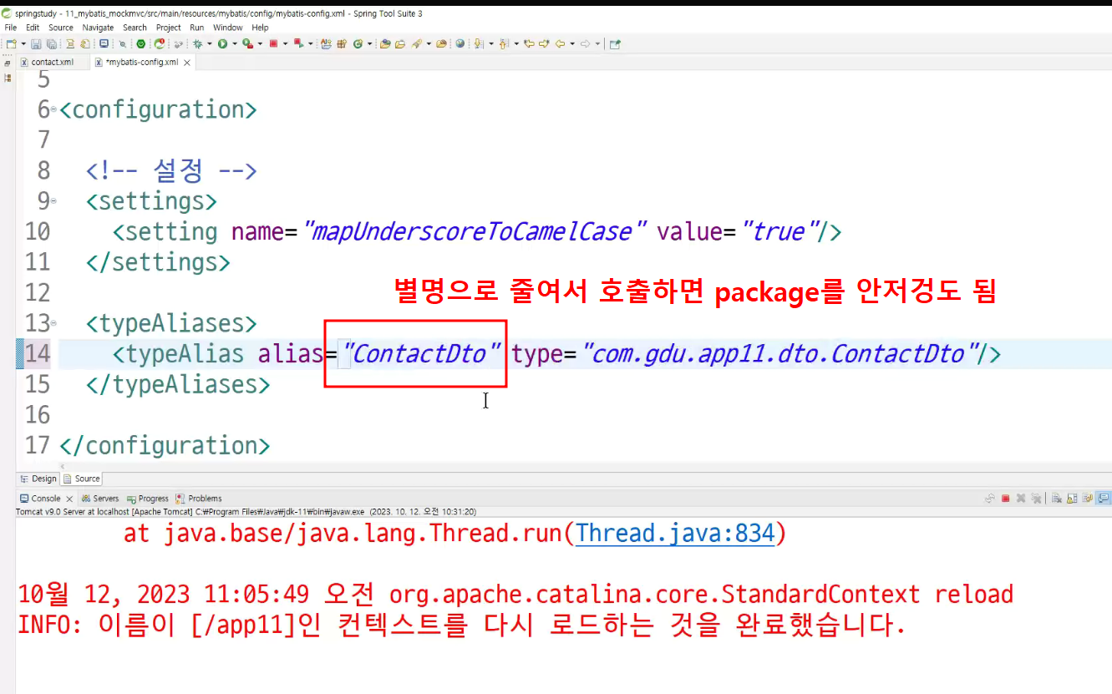Image resolution: width=1112 pixels, height=694 pixels.
Task: Switch to the Progress view tab
Action: coord(148,499)
